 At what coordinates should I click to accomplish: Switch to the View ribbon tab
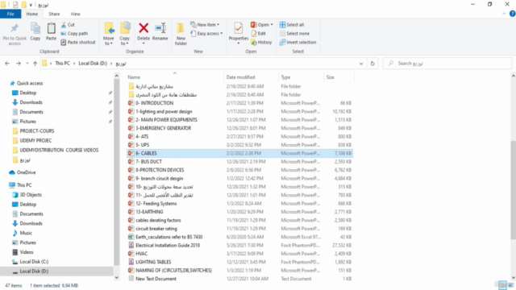point(75,14)
